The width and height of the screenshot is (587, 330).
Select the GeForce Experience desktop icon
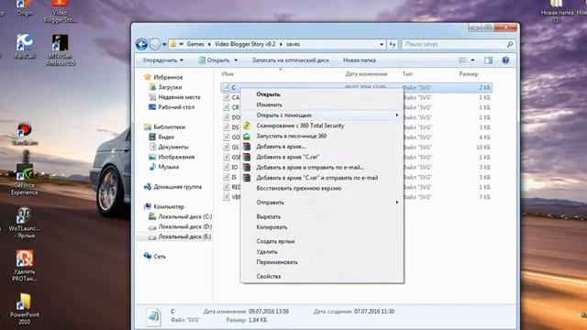click(25, 180)
